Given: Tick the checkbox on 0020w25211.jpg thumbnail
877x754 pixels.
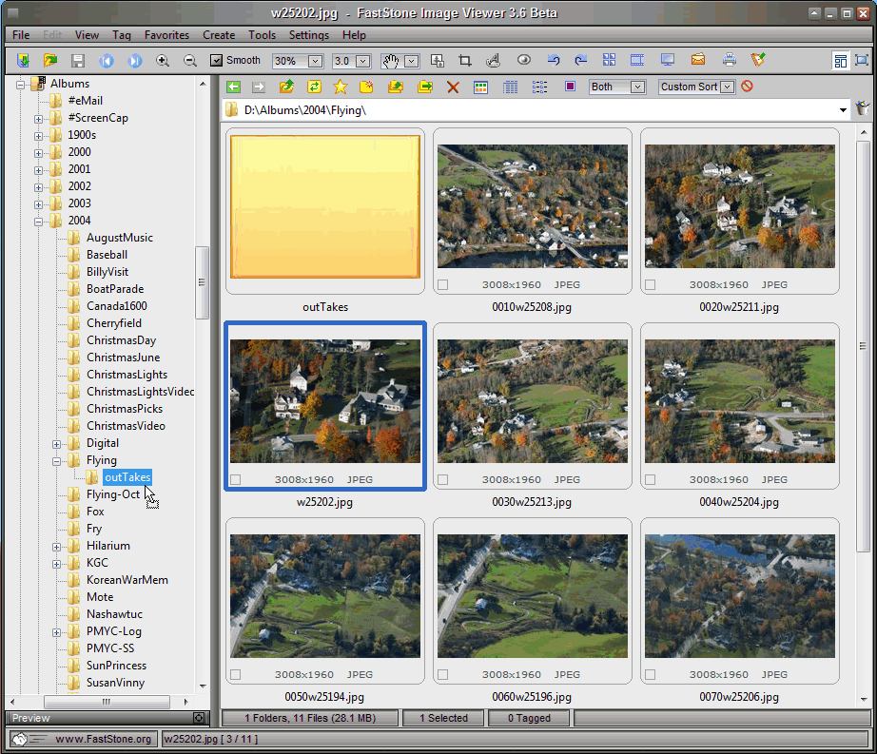Looking at the screenshot, I should point(650,285).
